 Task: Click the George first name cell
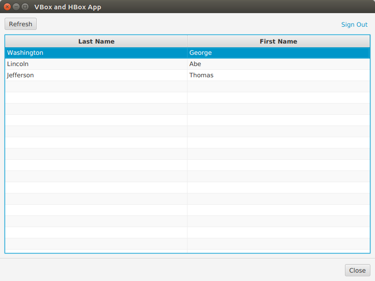201,53
